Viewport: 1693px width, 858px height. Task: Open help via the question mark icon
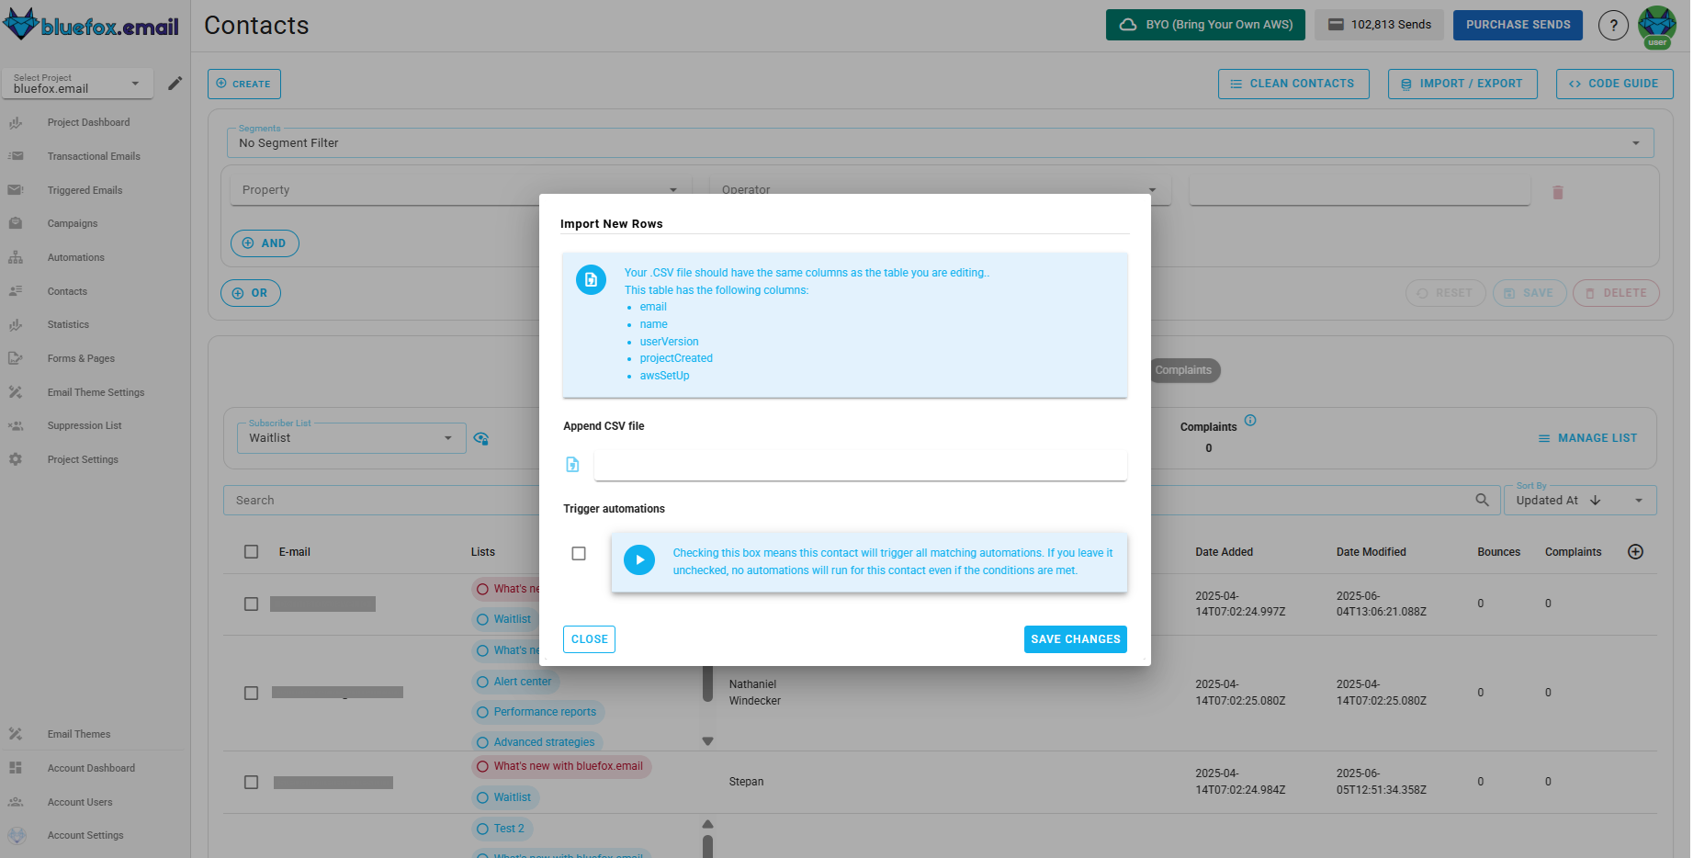[x=1613, y=25]
